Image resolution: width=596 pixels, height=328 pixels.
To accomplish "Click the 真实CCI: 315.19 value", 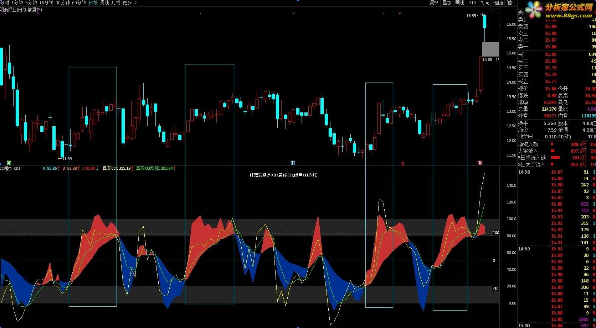I will tap(117, 168).
